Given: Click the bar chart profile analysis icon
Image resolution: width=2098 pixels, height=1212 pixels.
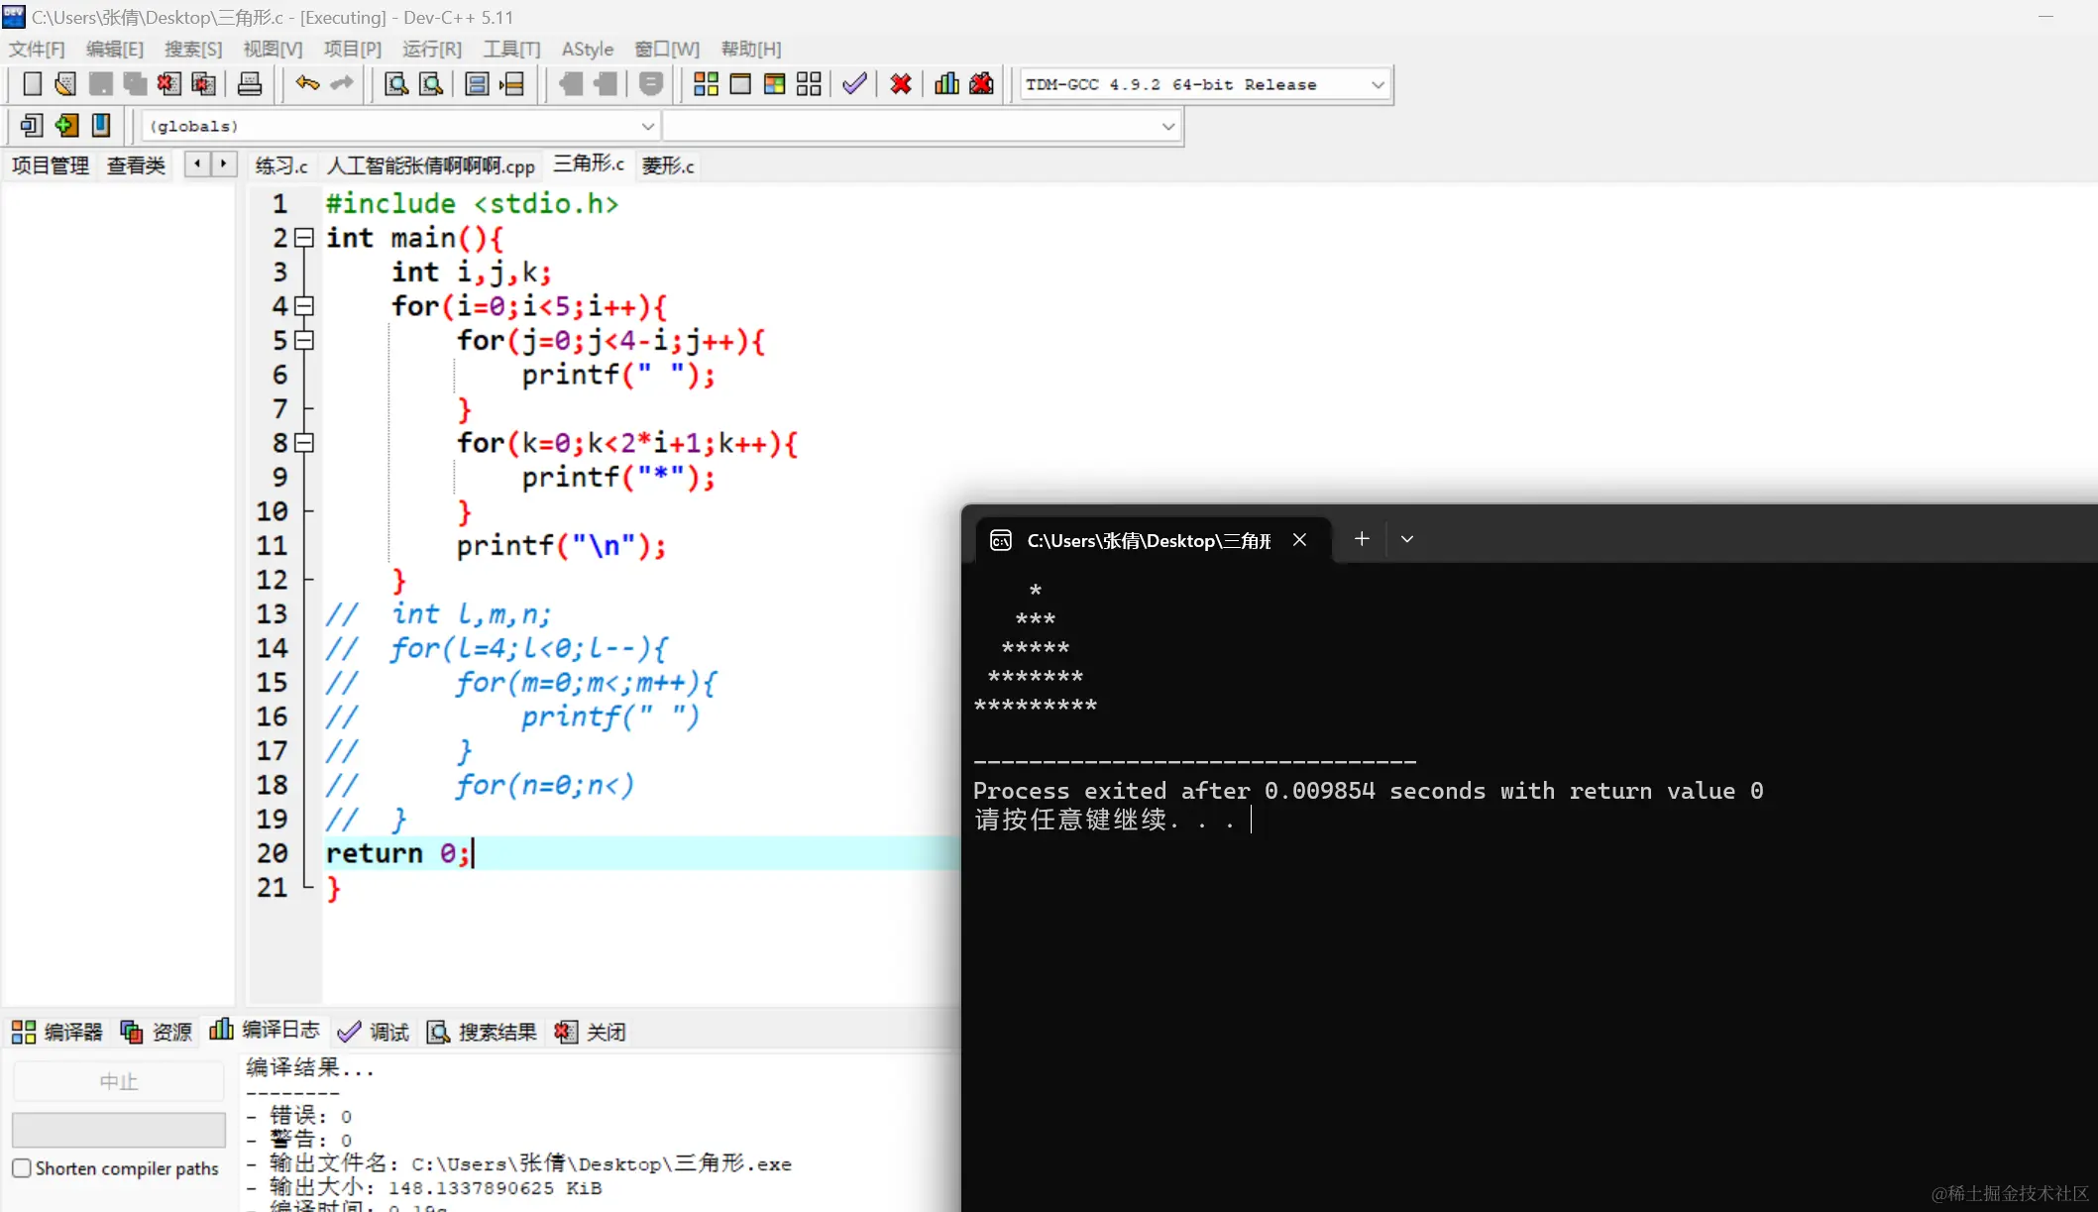Looking at the screenshot, I should (x=946, y=84).
